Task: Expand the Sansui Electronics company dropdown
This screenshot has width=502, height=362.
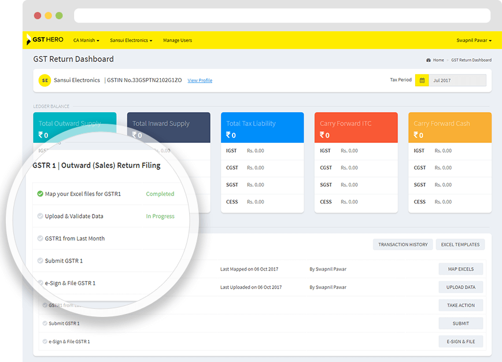Action: click(131, 40)
